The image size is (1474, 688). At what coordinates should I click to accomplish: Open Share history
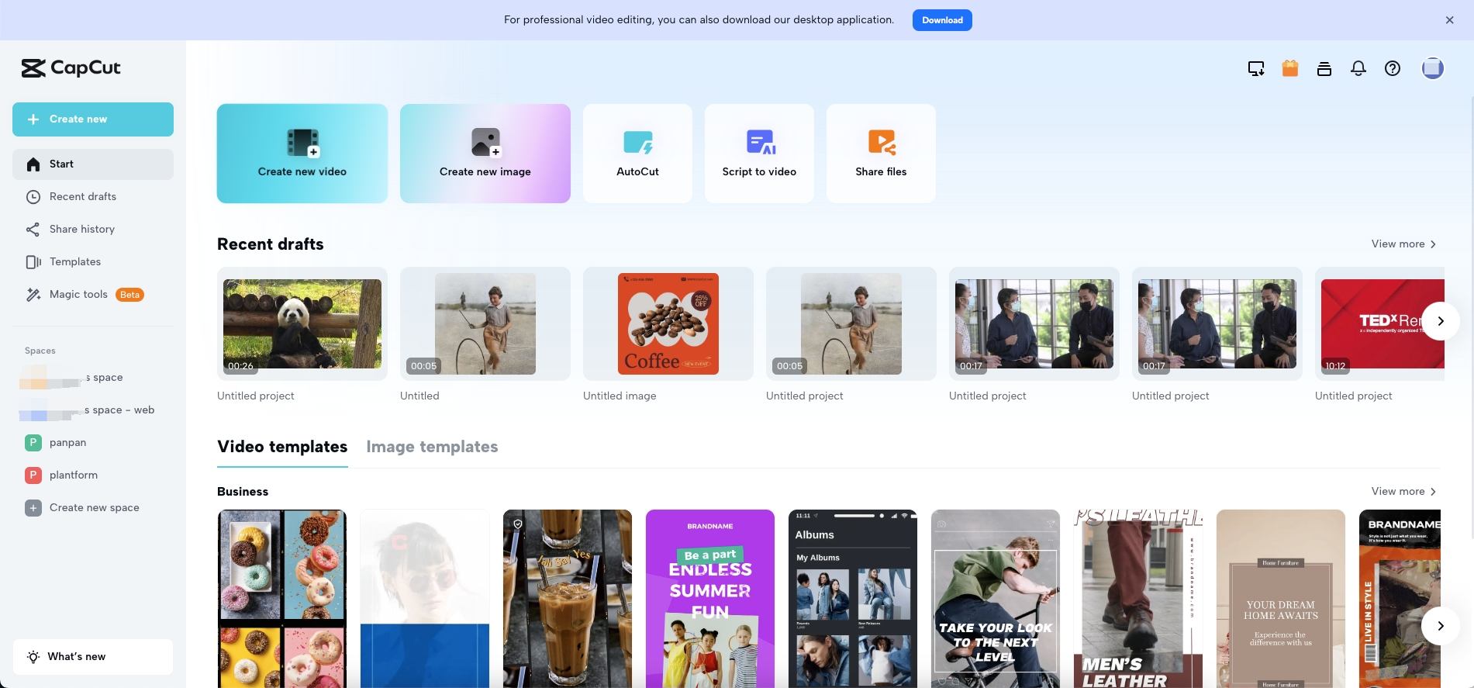[x=93, y=230]
